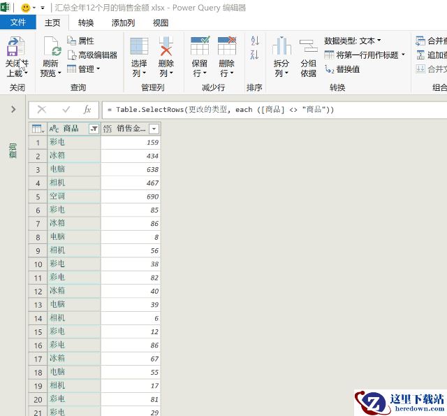The width and height of the screenshot is (447, 416).
Task: Open query 属性 (Properties)
Action: 81,41
